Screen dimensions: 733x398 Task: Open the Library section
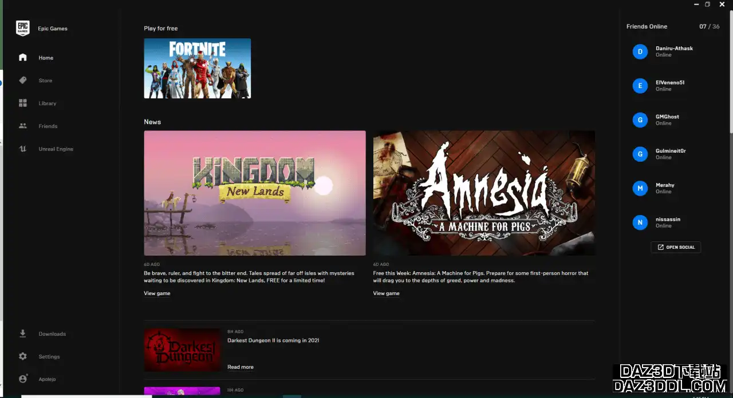tap(48, 104)
